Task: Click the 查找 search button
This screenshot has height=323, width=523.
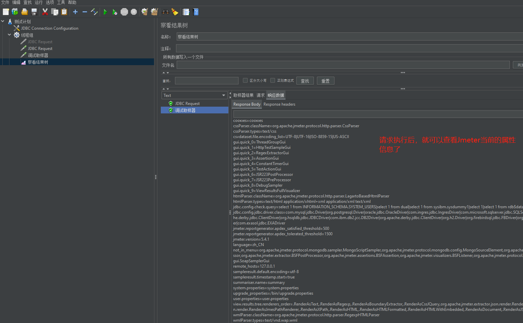Action: (x=305, y=81)
